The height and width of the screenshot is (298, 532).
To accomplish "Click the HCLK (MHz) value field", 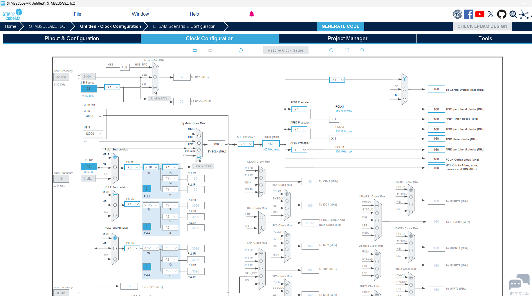I will [271, 144].
